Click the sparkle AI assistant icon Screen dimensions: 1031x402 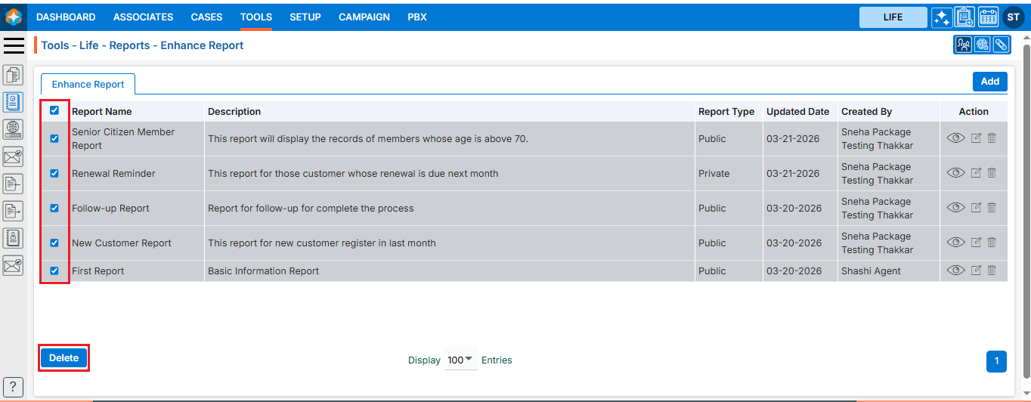(x=942, y=17)
